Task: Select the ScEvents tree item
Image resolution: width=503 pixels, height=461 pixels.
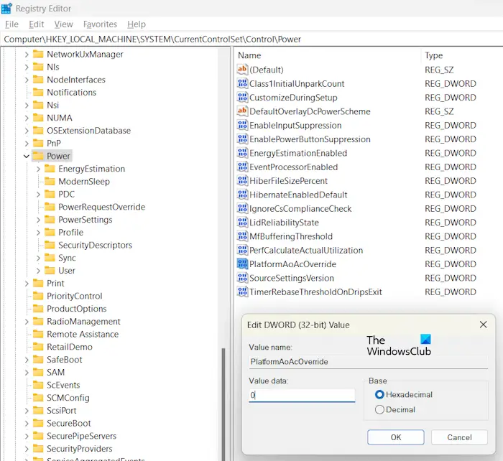Action: click(63, 385)
